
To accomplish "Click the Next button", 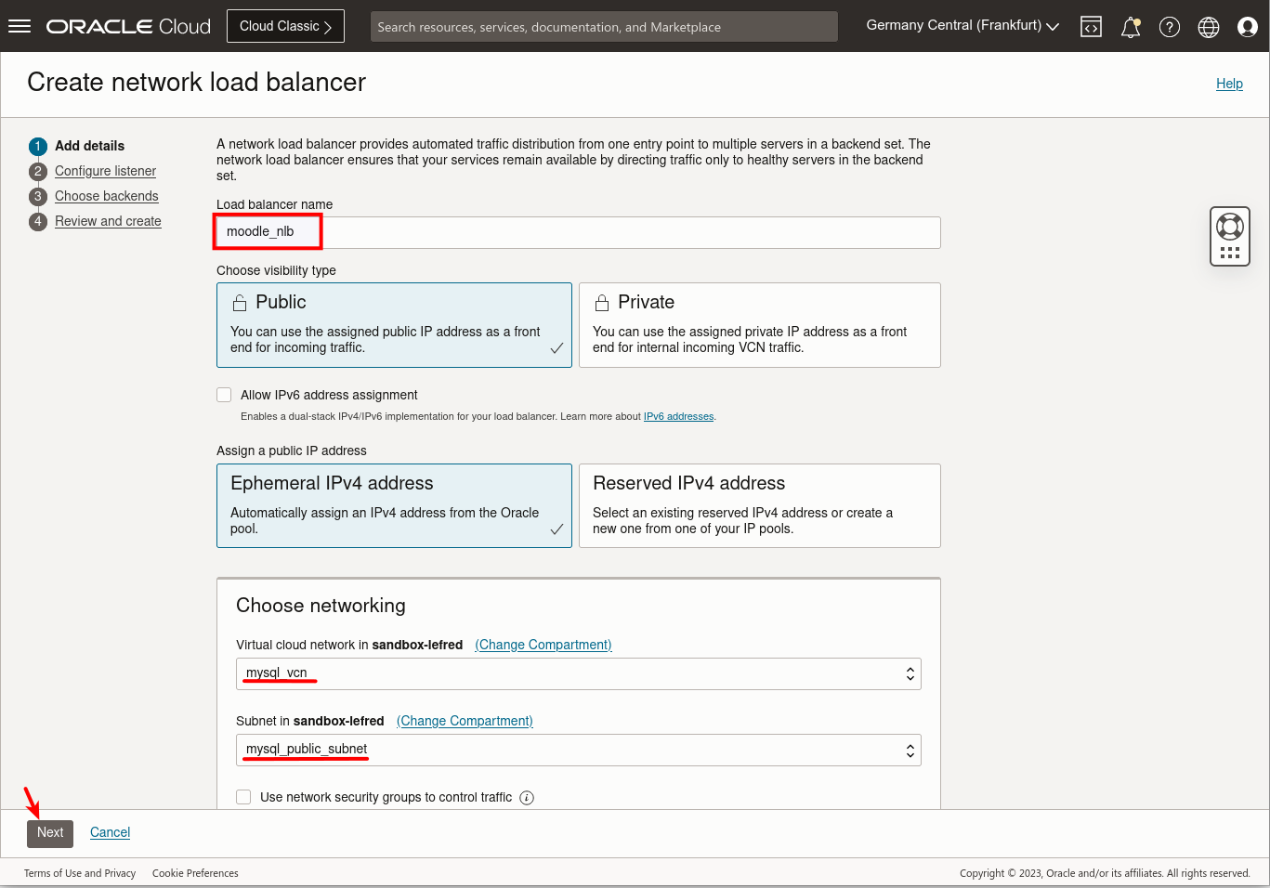I will pos(49,833).
